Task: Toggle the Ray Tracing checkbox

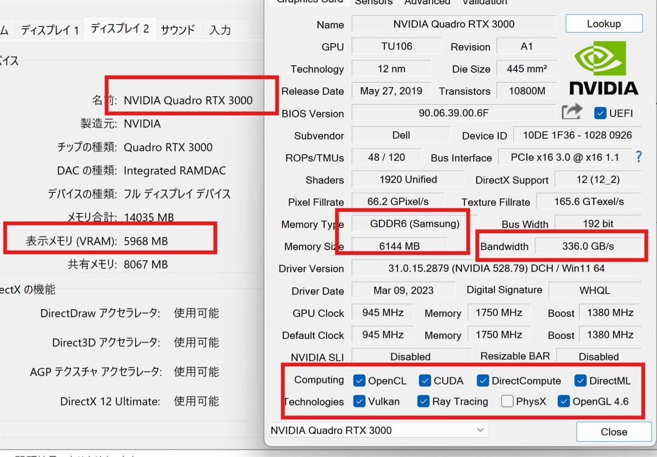Action: click(x=423, y=402)
